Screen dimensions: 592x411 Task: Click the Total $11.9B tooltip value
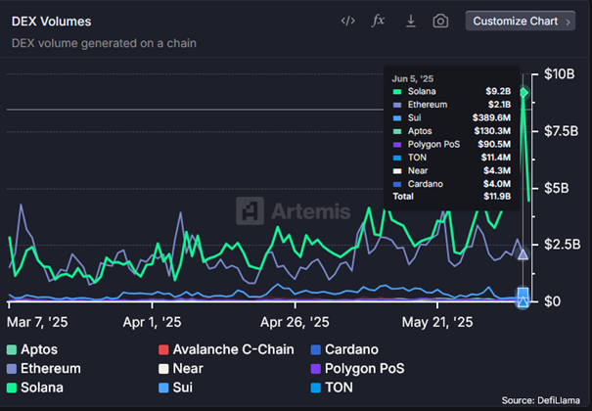pyautogui.click(x=497, y=197)
